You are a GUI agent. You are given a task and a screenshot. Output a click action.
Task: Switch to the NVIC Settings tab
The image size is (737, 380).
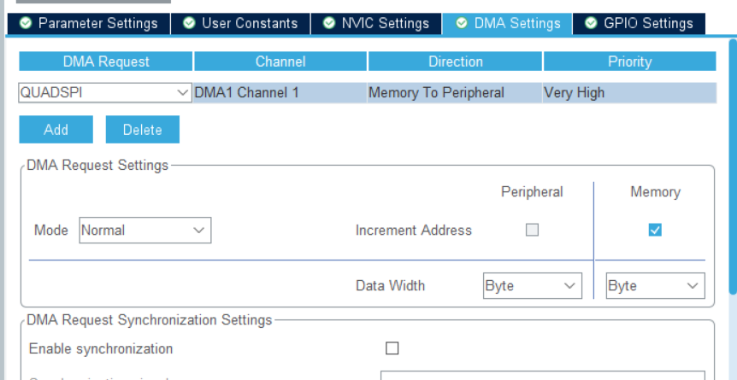pos(376,23)
